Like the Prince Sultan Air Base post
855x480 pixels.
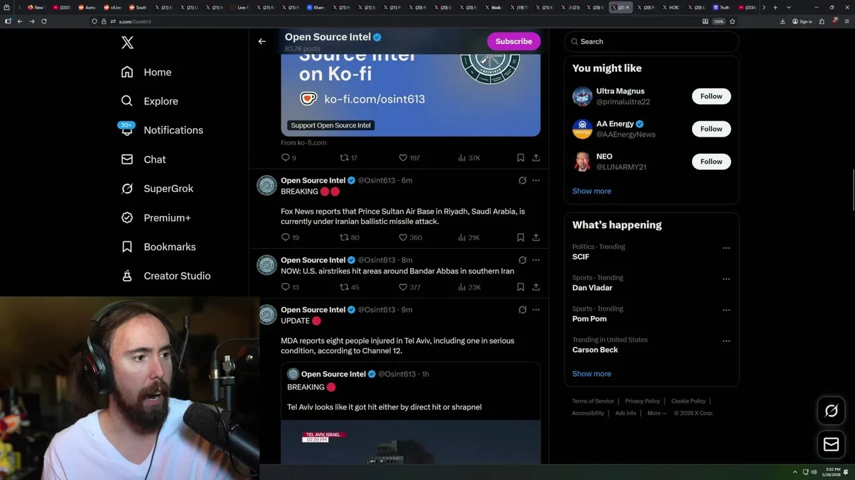(x=410, y=237)
